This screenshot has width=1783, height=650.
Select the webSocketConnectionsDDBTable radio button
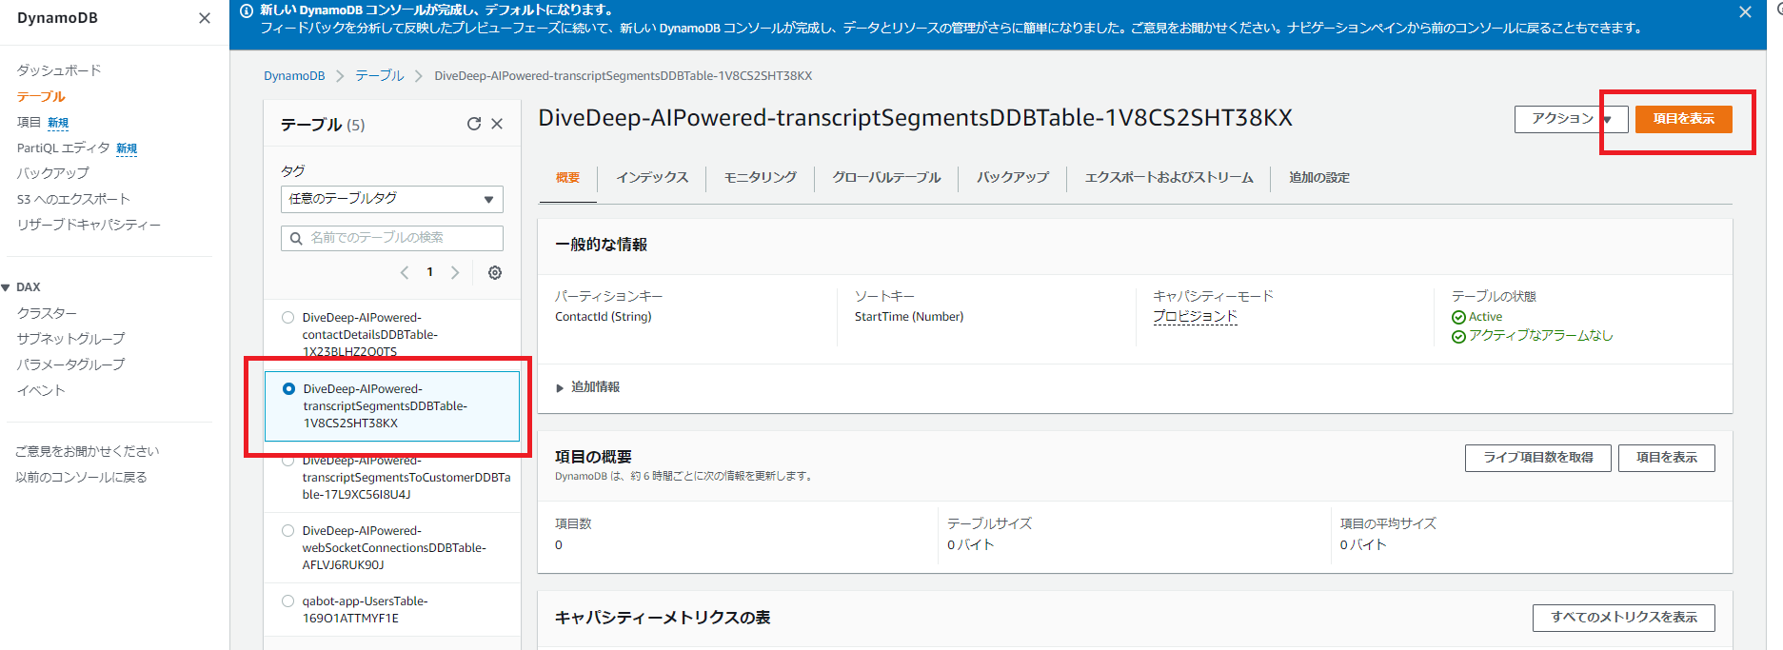click(288, 531)
